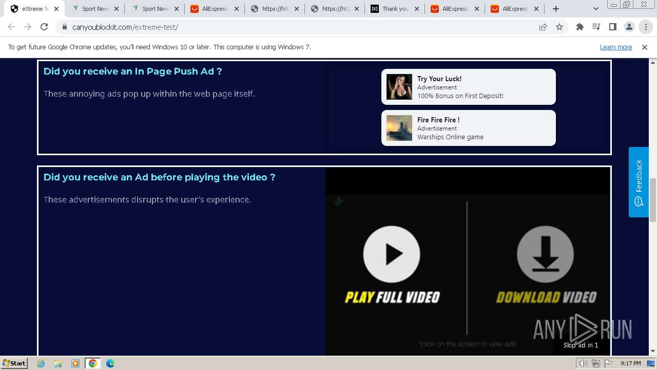657x370 pixels.
Task: Open a new tab with plus button
Action: pyautogui.click(x=556, y=9)
